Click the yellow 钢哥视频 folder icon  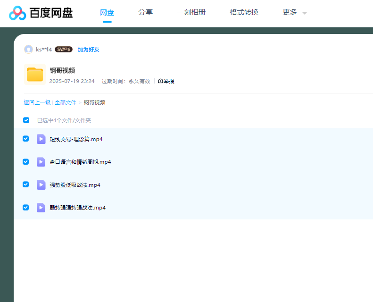tap(34, 74)
